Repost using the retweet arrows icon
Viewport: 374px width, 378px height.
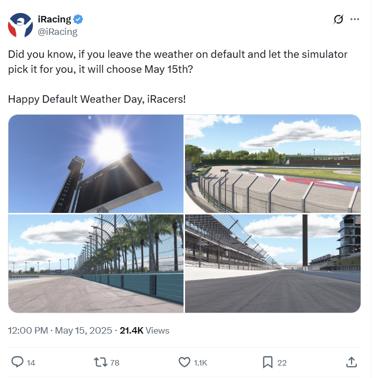coord(101,362)
